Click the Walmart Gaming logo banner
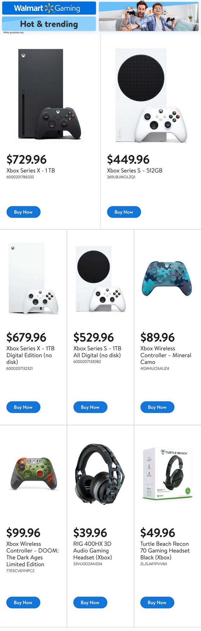201x631 pixels. (x=49, y=8)
